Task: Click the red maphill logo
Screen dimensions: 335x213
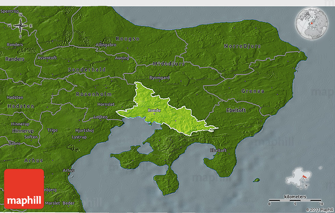Action: click(24, 189)
